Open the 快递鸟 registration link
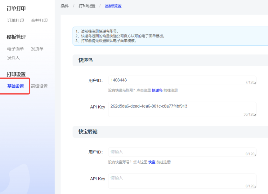Viewport: 268px width, 194px height. [157, 90]
